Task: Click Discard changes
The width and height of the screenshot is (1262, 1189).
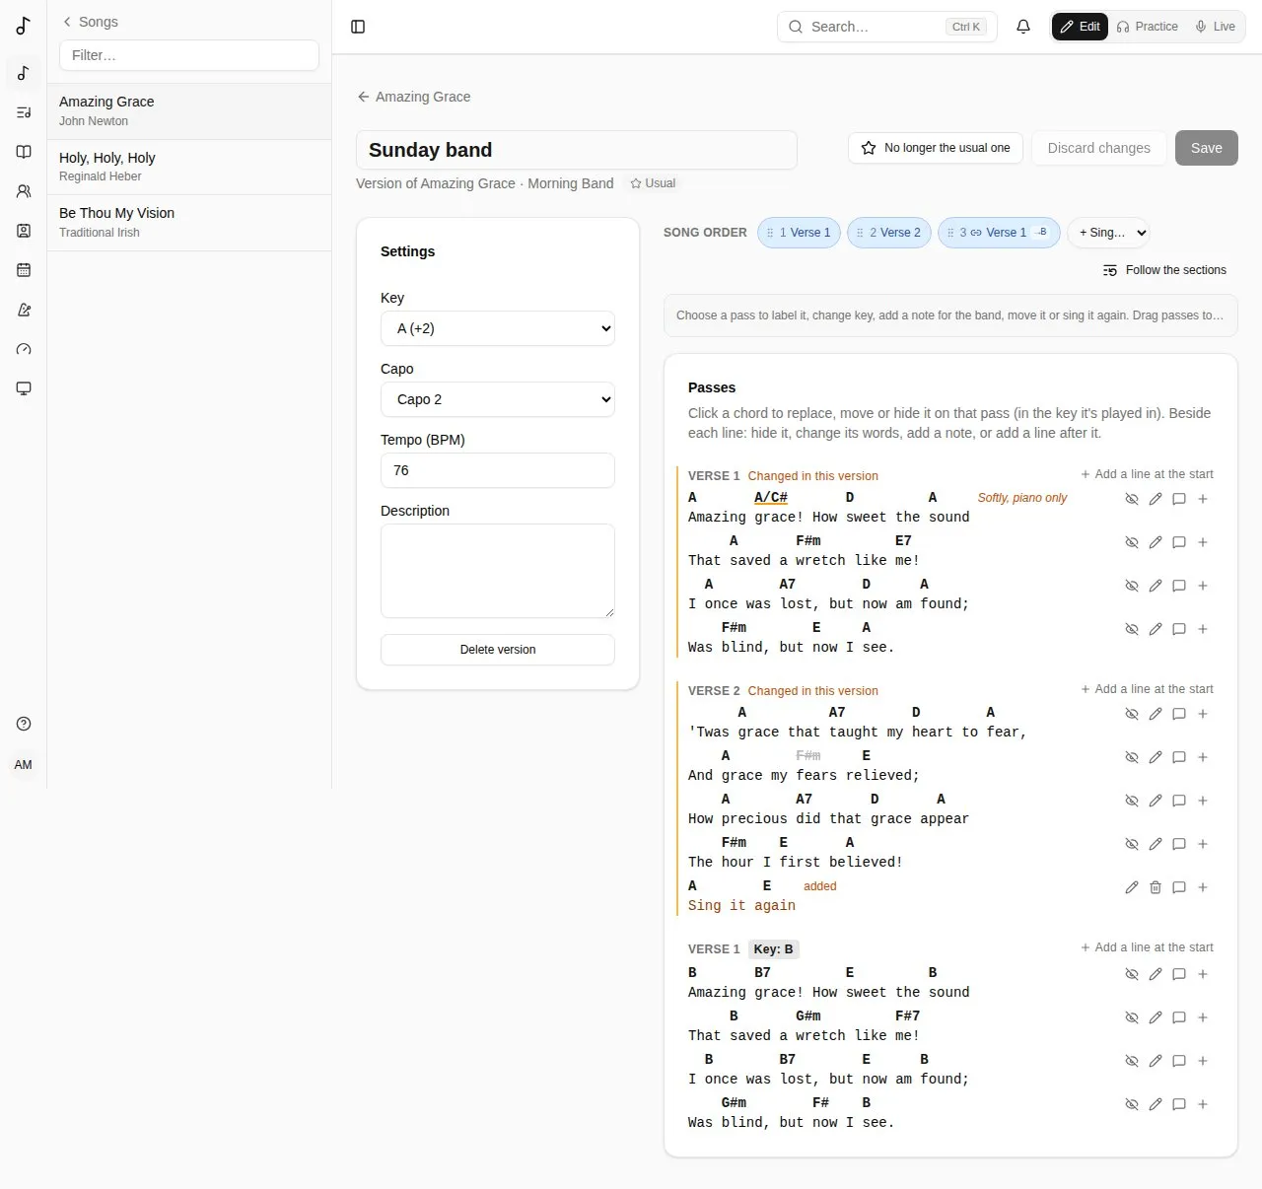Action: pyautogui.click(x=1099, y=148)
